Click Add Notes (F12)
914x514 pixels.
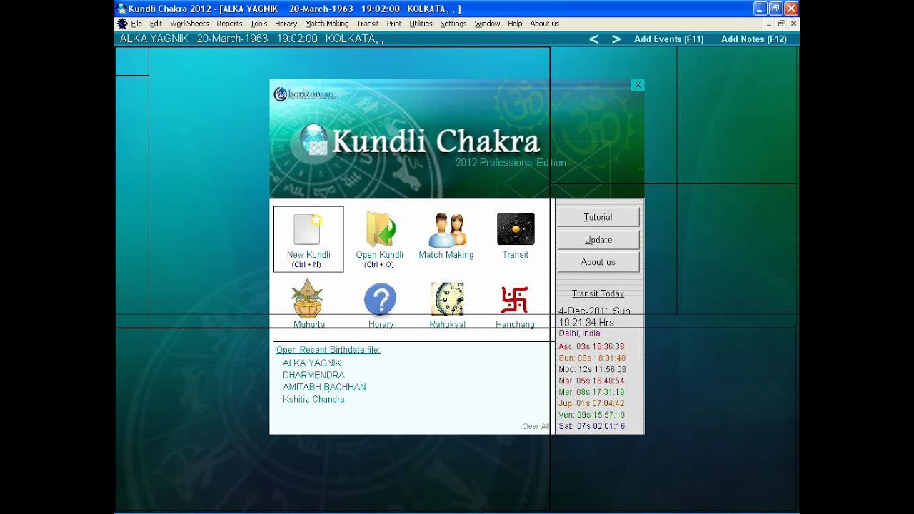click(753, 39)
